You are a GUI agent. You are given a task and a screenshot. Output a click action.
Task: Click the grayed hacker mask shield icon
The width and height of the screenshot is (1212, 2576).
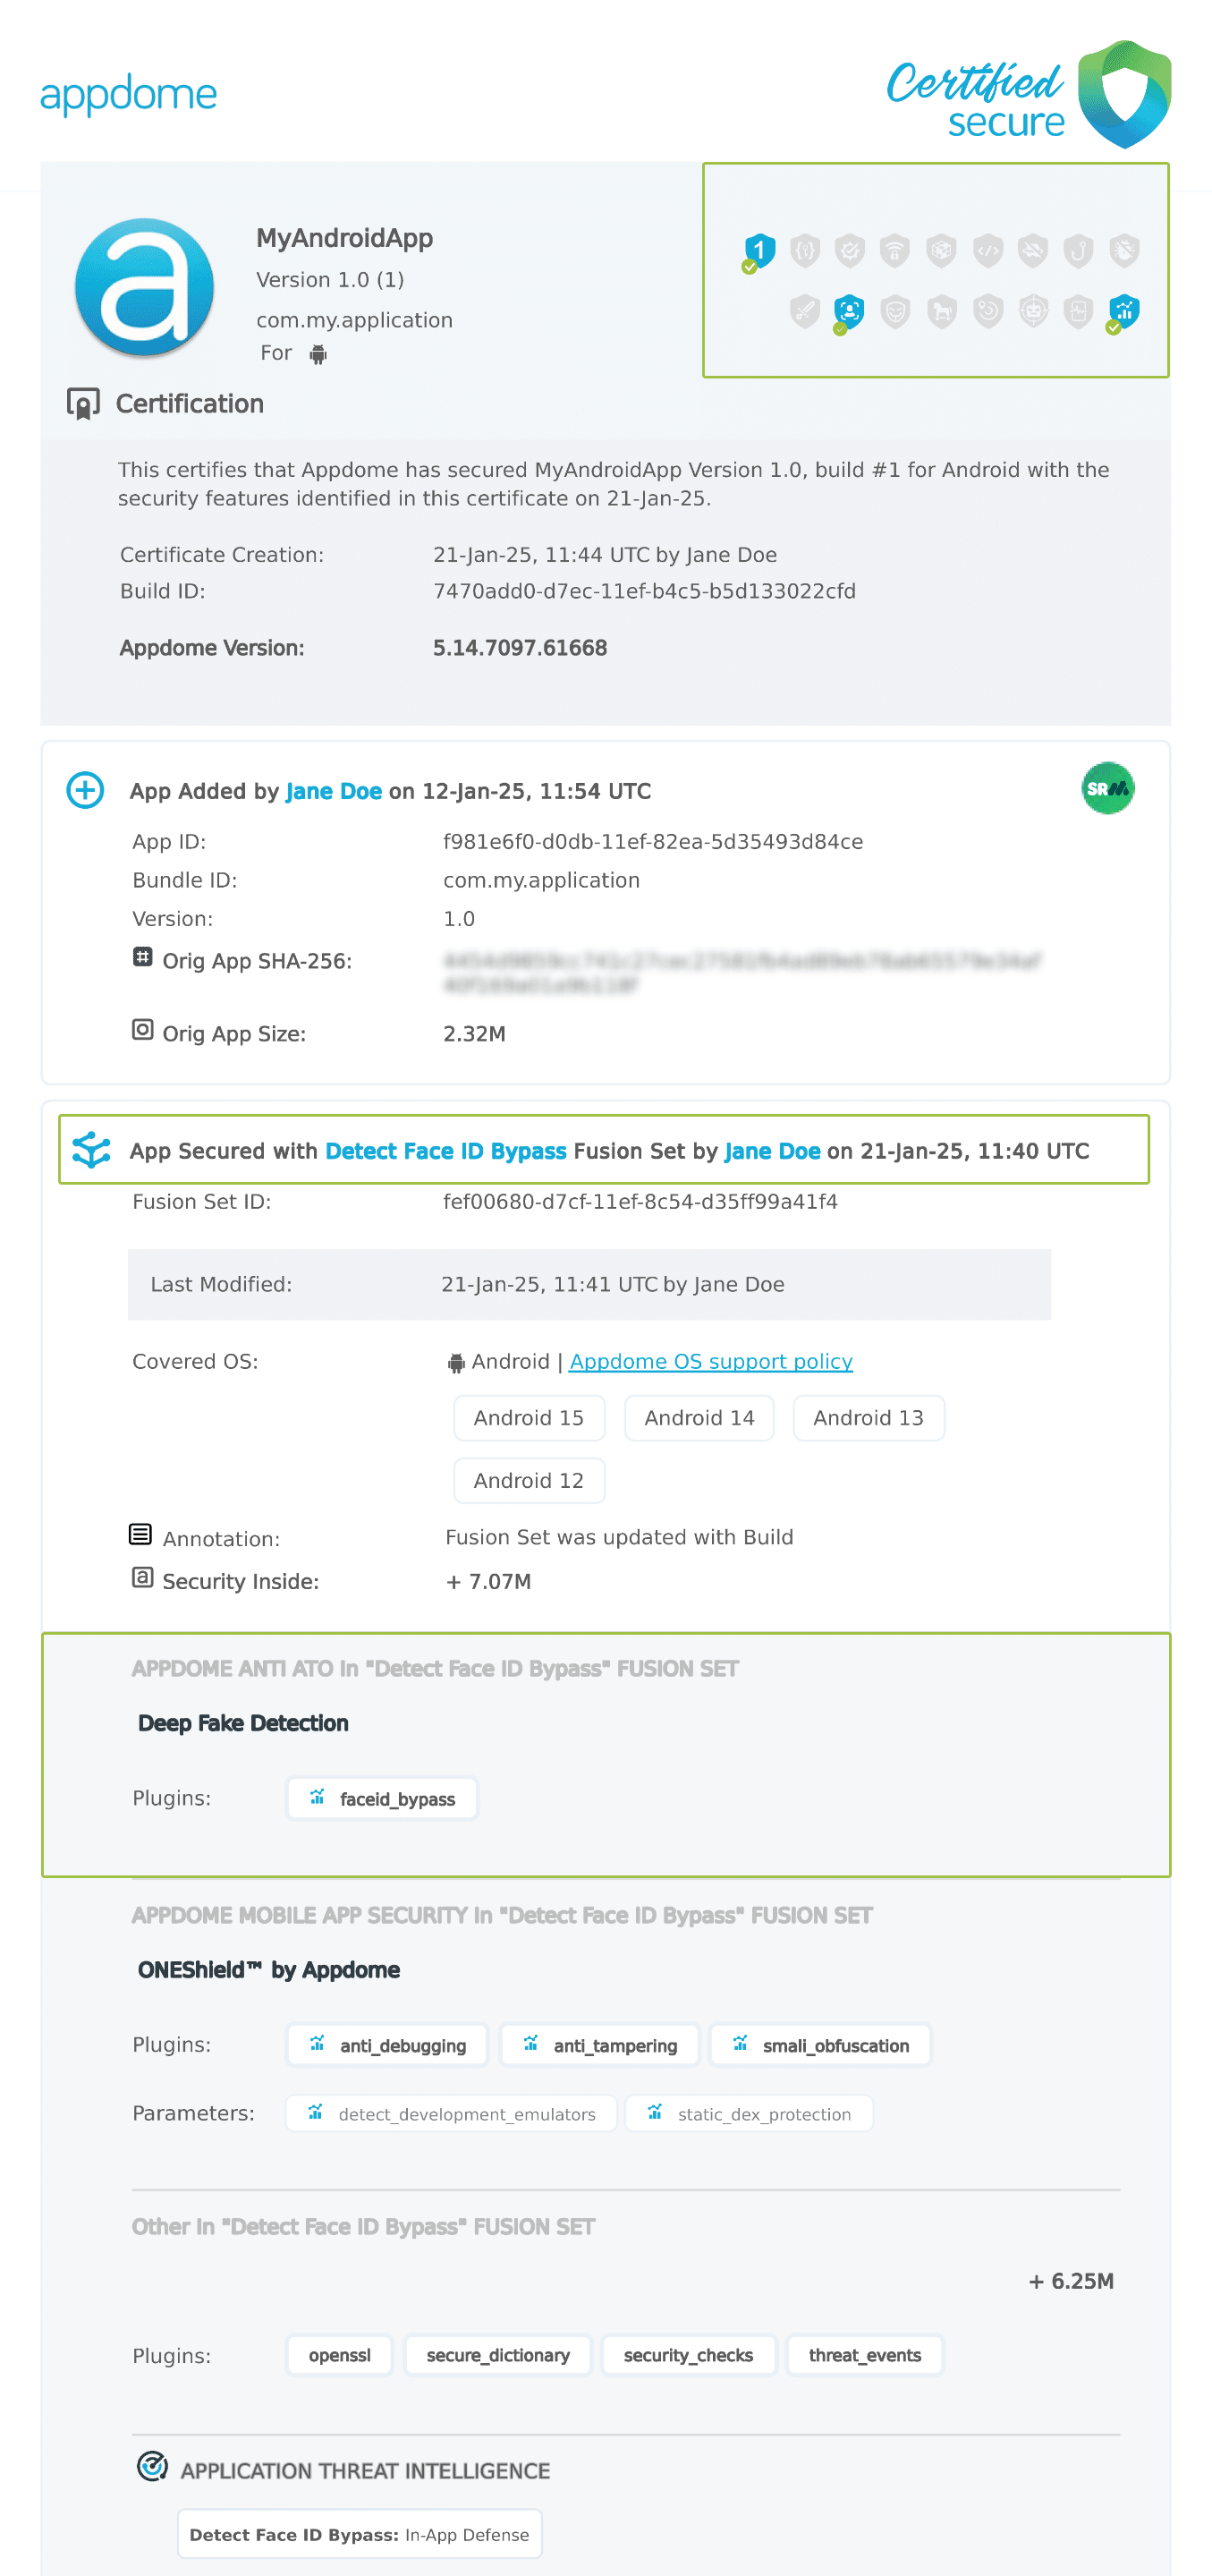pos(895,311)
